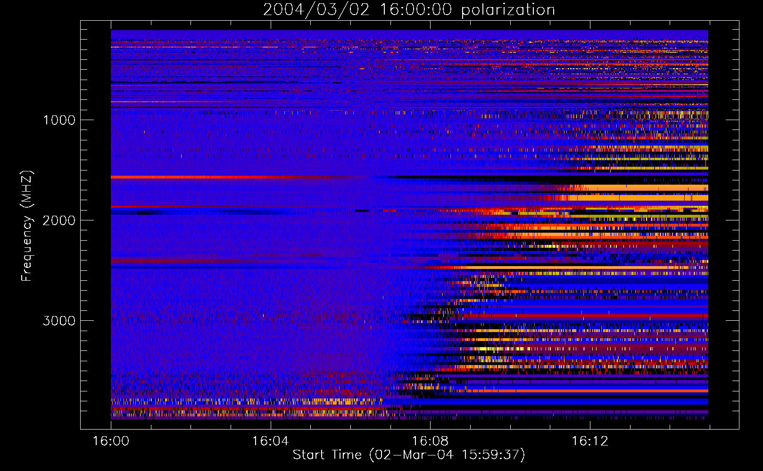Click the 16:12 time tick label
The image size is (763, 471).
(x=590, y=441)
